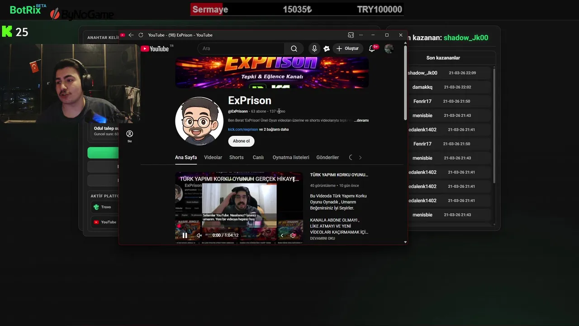
Task: Click the YouTube page vertical scrollbar
Action: point(405,83)
